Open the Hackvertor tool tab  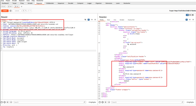[x=127, y=3]
